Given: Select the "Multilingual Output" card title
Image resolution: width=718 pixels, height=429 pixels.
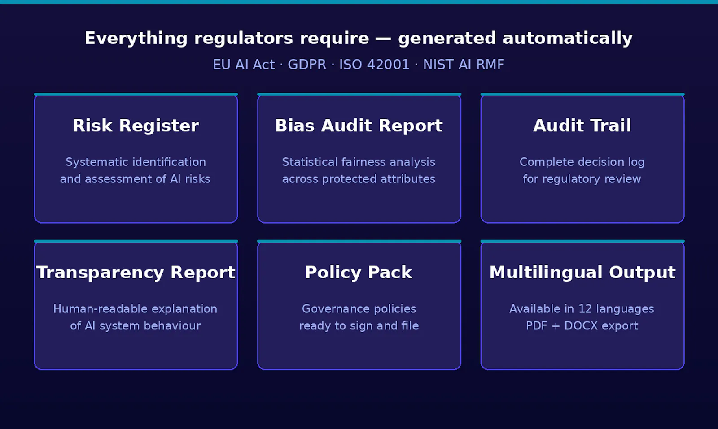Looking at the screenshot, I should [582, 273].
